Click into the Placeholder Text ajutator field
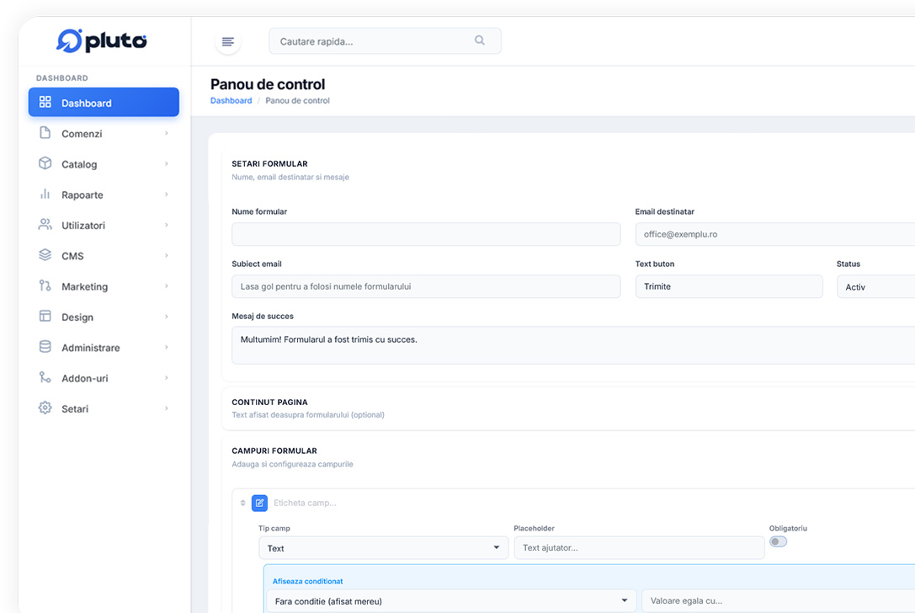The height and width of the screenshot is (613, 915). (639, 547)
